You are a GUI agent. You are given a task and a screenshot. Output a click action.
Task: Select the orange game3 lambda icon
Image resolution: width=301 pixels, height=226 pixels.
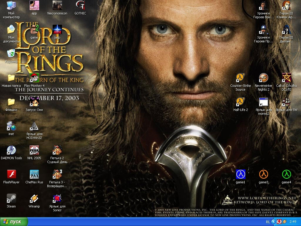pyautogui.click(x=263, y=174)
